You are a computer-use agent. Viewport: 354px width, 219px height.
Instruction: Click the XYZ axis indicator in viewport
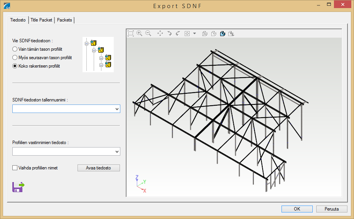[140, 184]
